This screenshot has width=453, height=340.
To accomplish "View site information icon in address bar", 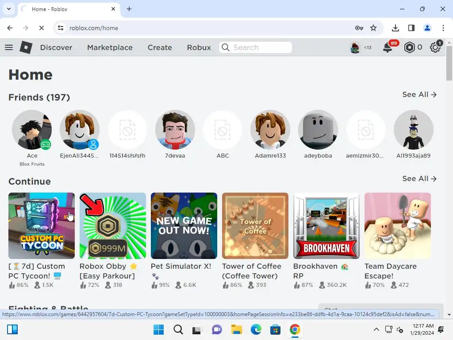I will 61,28.
